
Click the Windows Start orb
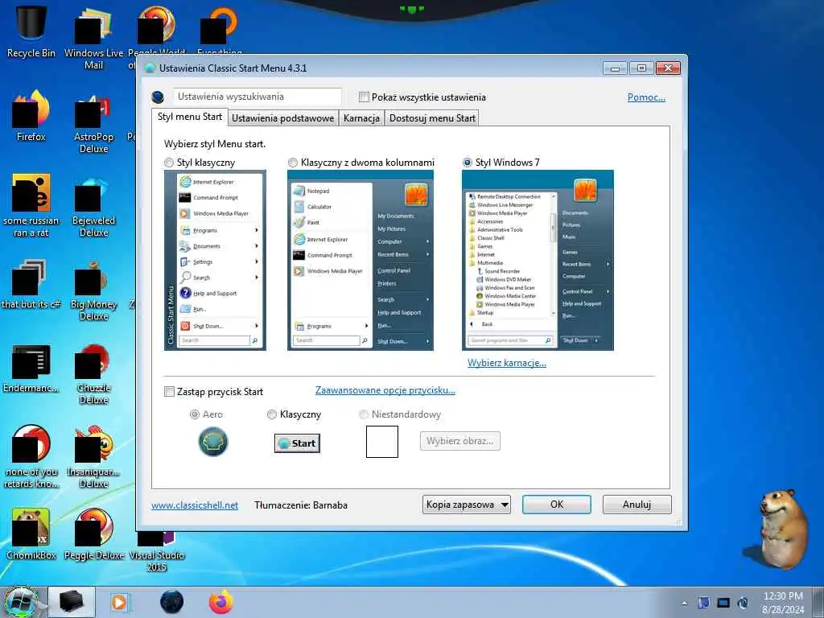point(20,602)
